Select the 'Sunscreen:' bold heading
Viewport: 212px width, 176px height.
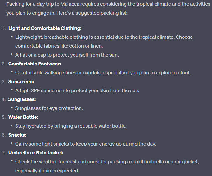click(21, 82)
